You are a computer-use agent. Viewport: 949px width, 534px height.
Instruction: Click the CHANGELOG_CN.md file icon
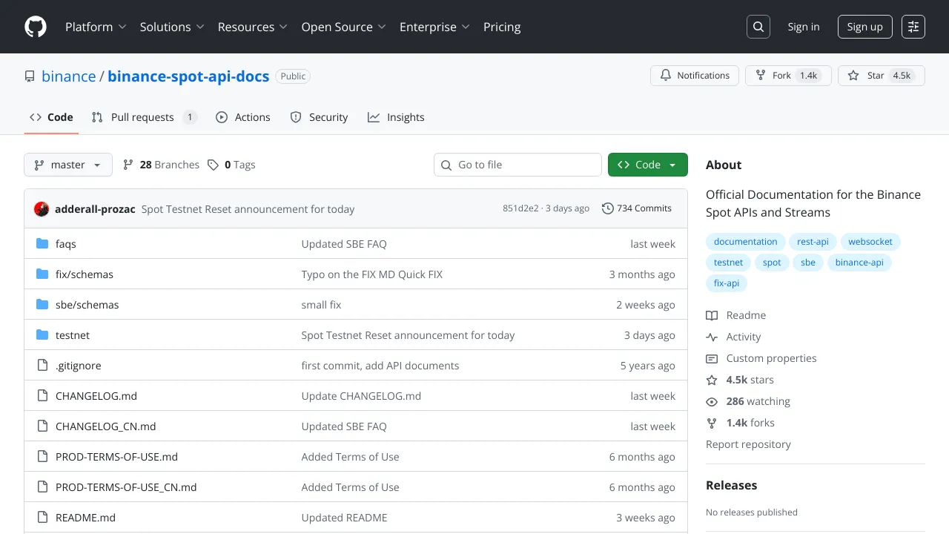pos(42,426)
